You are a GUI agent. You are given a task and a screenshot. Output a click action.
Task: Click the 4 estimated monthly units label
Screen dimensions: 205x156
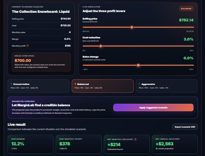click(x=94, y=60)
